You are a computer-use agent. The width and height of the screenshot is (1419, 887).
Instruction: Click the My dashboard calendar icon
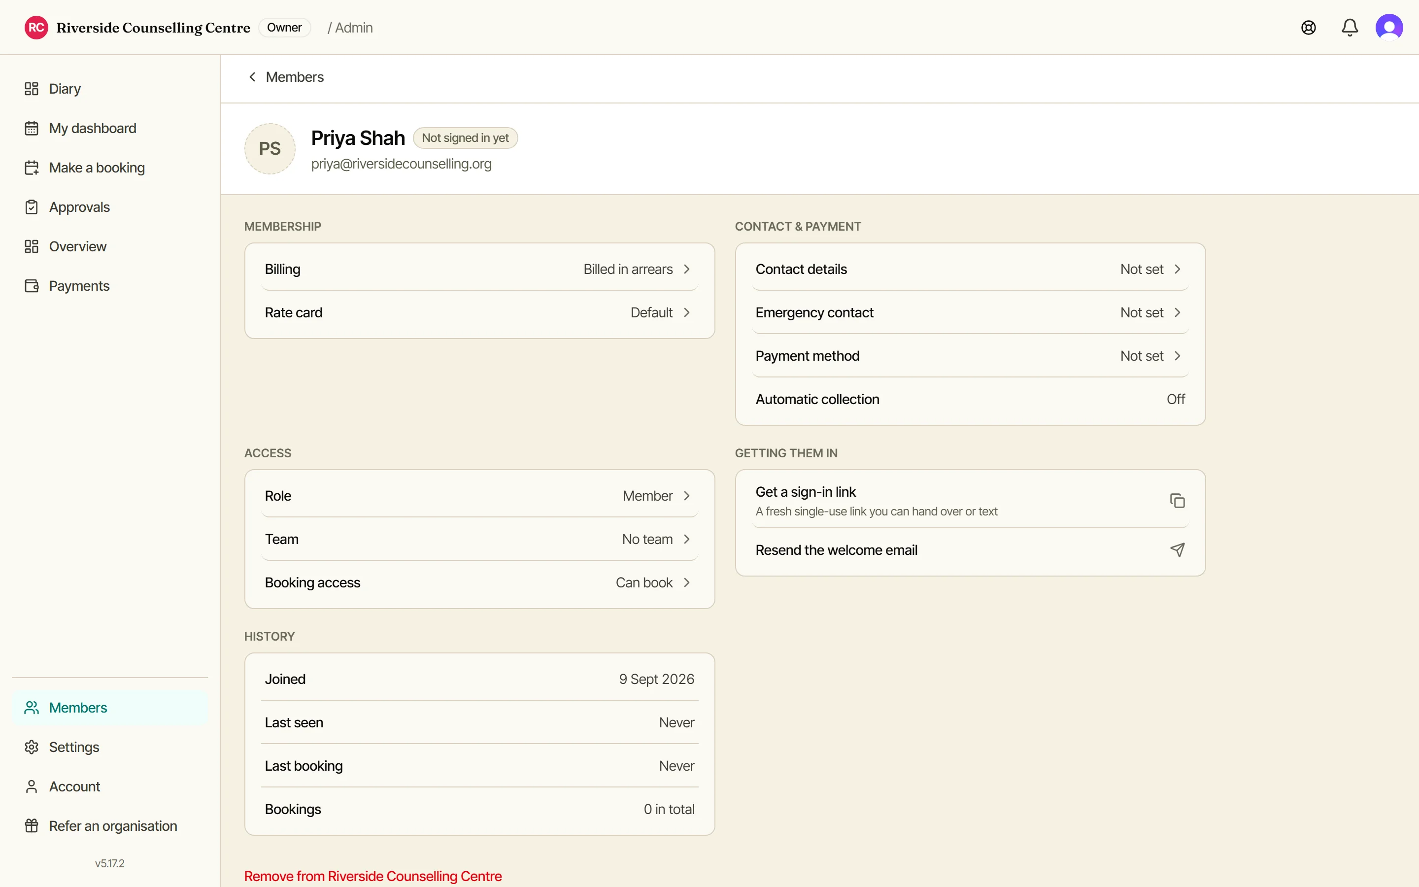click(32, 128)
